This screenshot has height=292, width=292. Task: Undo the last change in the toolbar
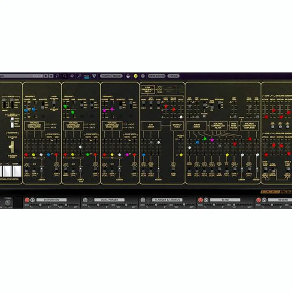point(58,76)
